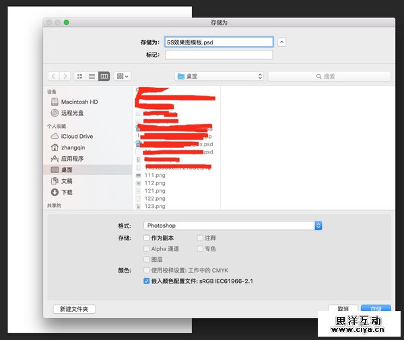Uncheck 嵌入颜色配置文件 sRGB checkbox

coord(147,281)
